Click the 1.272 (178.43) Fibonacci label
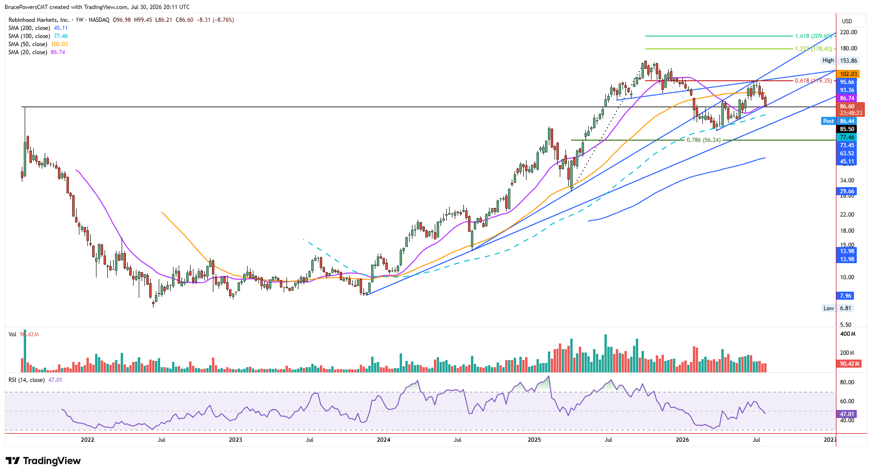This screenshot has width=872, height=475. click(813, 49)
